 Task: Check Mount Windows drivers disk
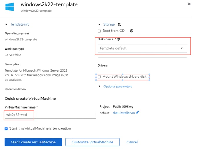(x=99, y=77)
